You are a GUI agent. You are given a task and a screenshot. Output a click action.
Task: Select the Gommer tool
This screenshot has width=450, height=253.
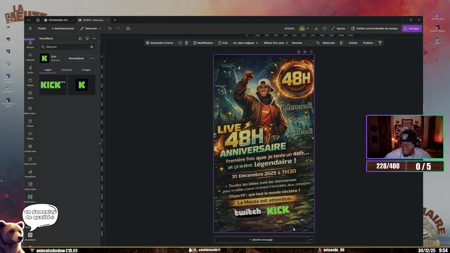(x=297, y=43)
